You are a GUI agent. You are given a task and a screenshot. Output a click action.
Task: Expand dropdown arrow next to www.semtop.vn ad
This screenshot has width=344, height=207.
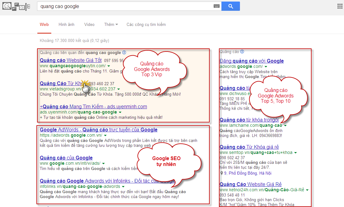296,152
